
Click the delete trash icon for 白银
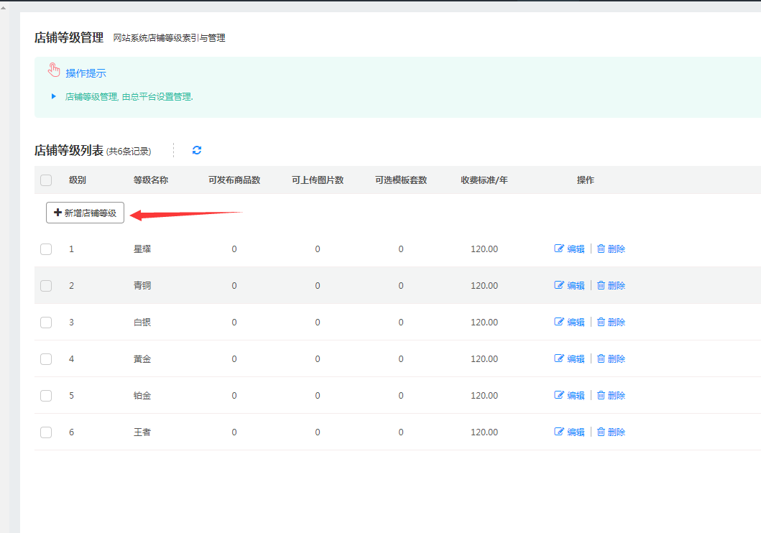[x=601, y=322]
